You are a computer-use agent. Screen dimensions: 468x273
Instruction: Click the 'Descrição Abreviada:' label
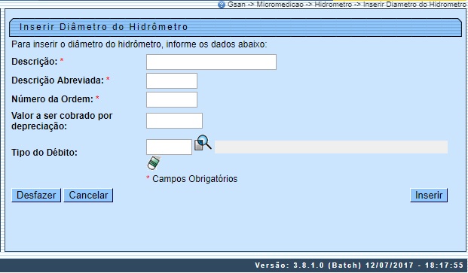pos(57,80)
